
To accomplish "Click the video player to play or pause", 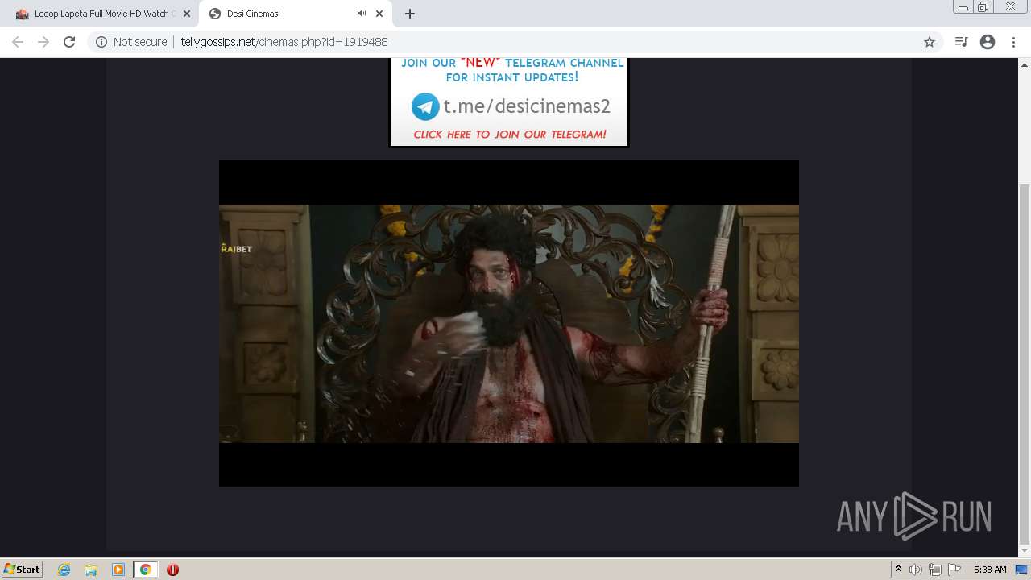I will [x=509, y=323].
